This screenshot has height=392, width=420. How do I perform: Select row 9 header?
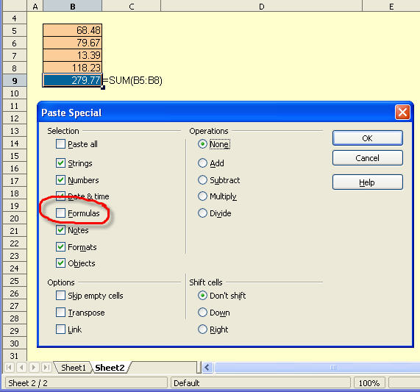(15, 81)
